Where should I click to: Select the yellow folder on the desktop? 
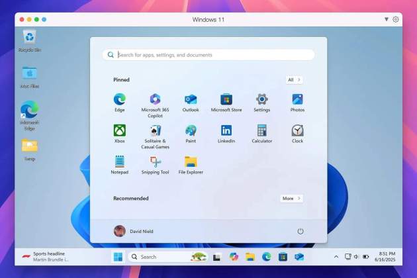point(30,150)
